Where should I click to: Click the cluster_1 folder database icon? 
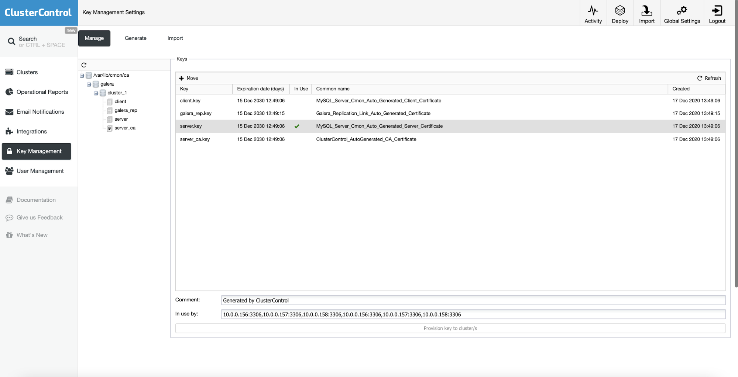pos(103,93)
